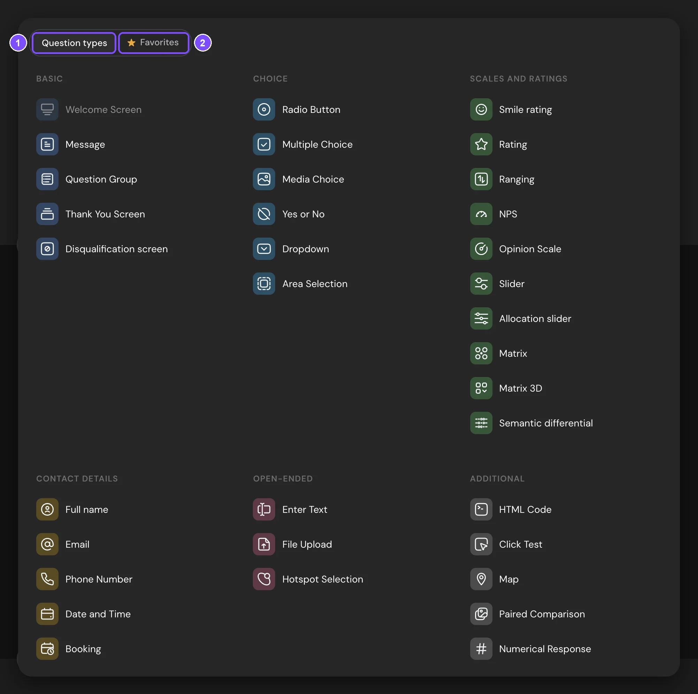This screenshot has width=698, height=694.
Task: Select the Click Test icon
Action: coord(481,544)
